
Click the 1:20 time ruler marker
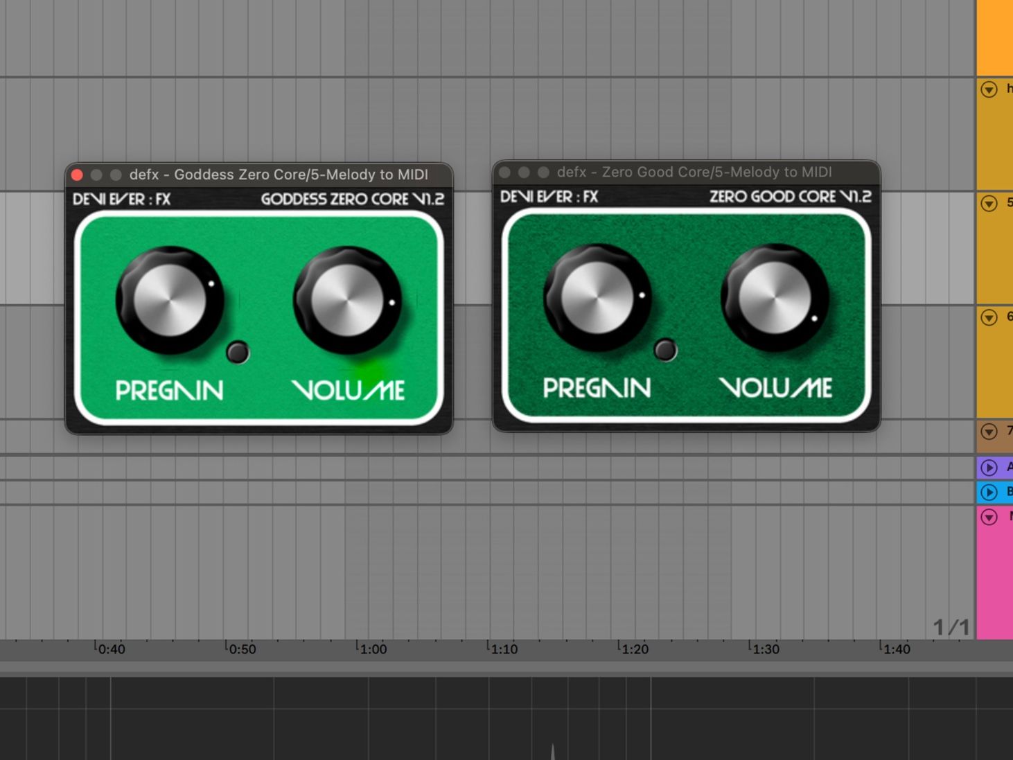coord(635,649)
